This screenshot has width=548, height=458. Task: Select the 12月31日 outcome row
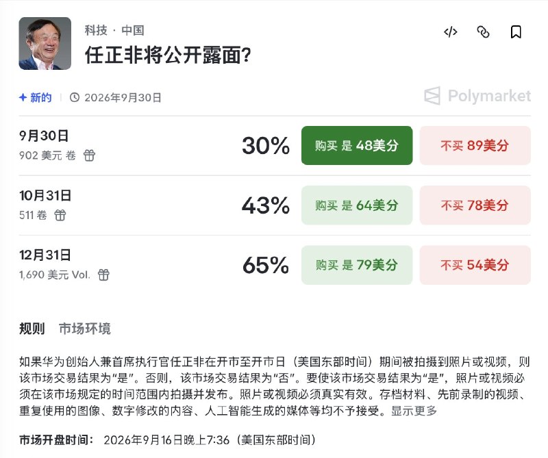point(275,265)
